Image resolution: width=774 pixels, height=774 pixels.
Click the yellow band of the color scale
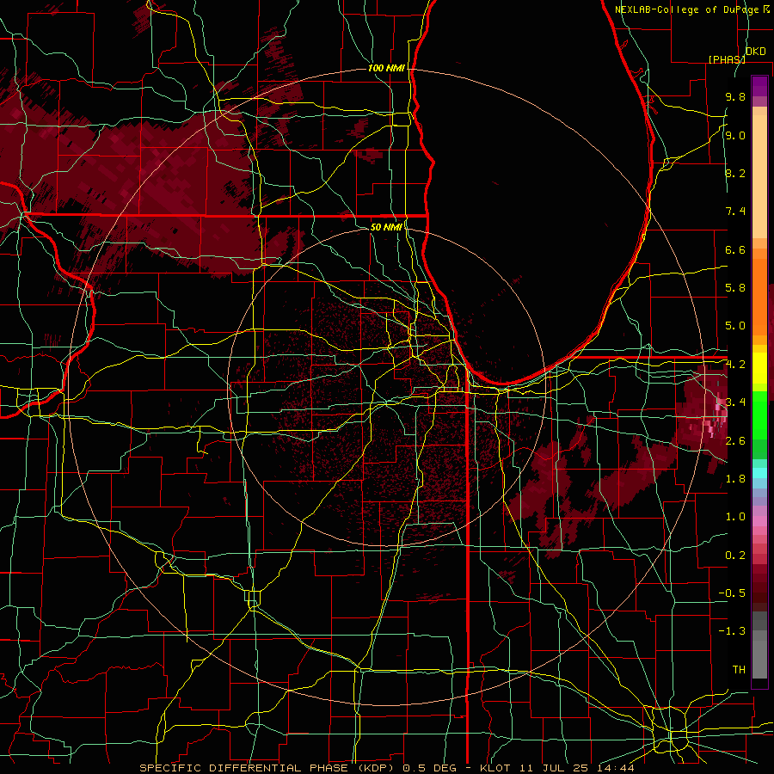coord(759,368)
